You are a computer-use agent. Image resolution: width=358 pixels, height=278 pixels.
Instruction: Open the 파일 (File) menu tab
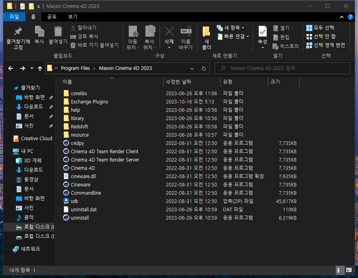pos(14,17)
